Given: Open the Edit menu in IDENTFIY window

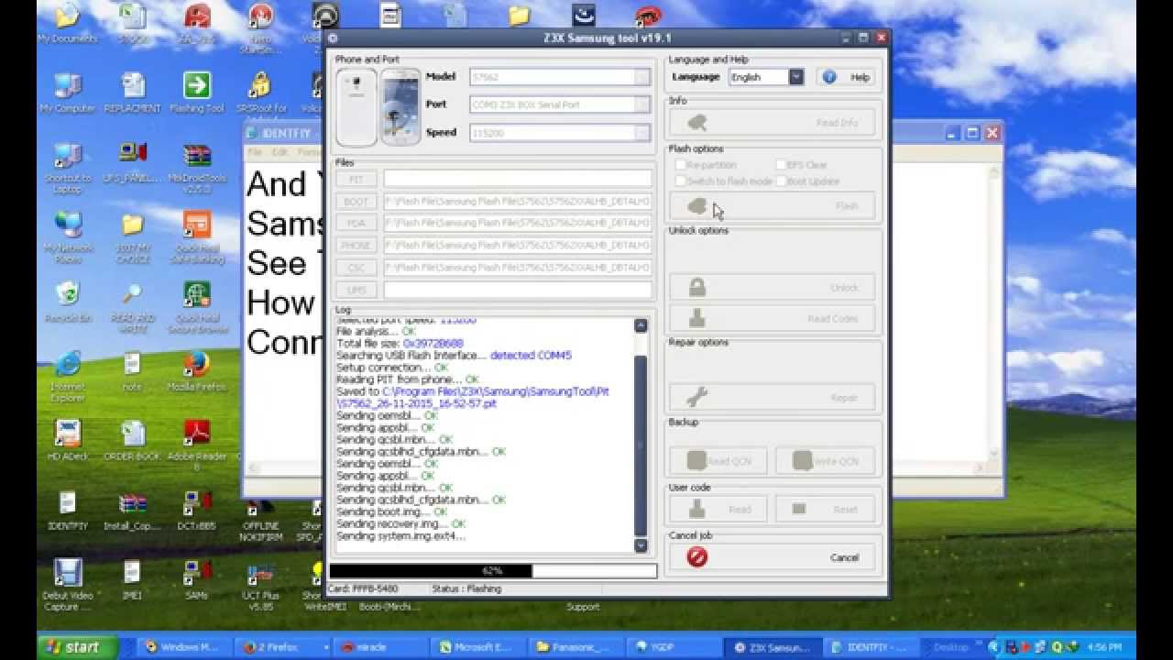Looking at the screenshot, I should point(280,152).
